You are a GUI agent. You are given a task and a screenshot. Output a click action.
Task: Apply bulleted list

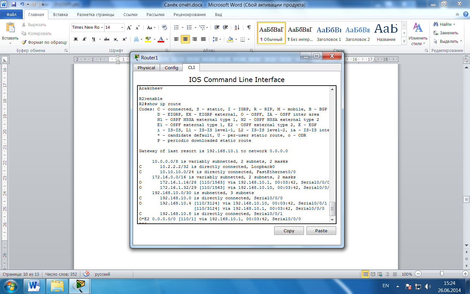[177, 27]
